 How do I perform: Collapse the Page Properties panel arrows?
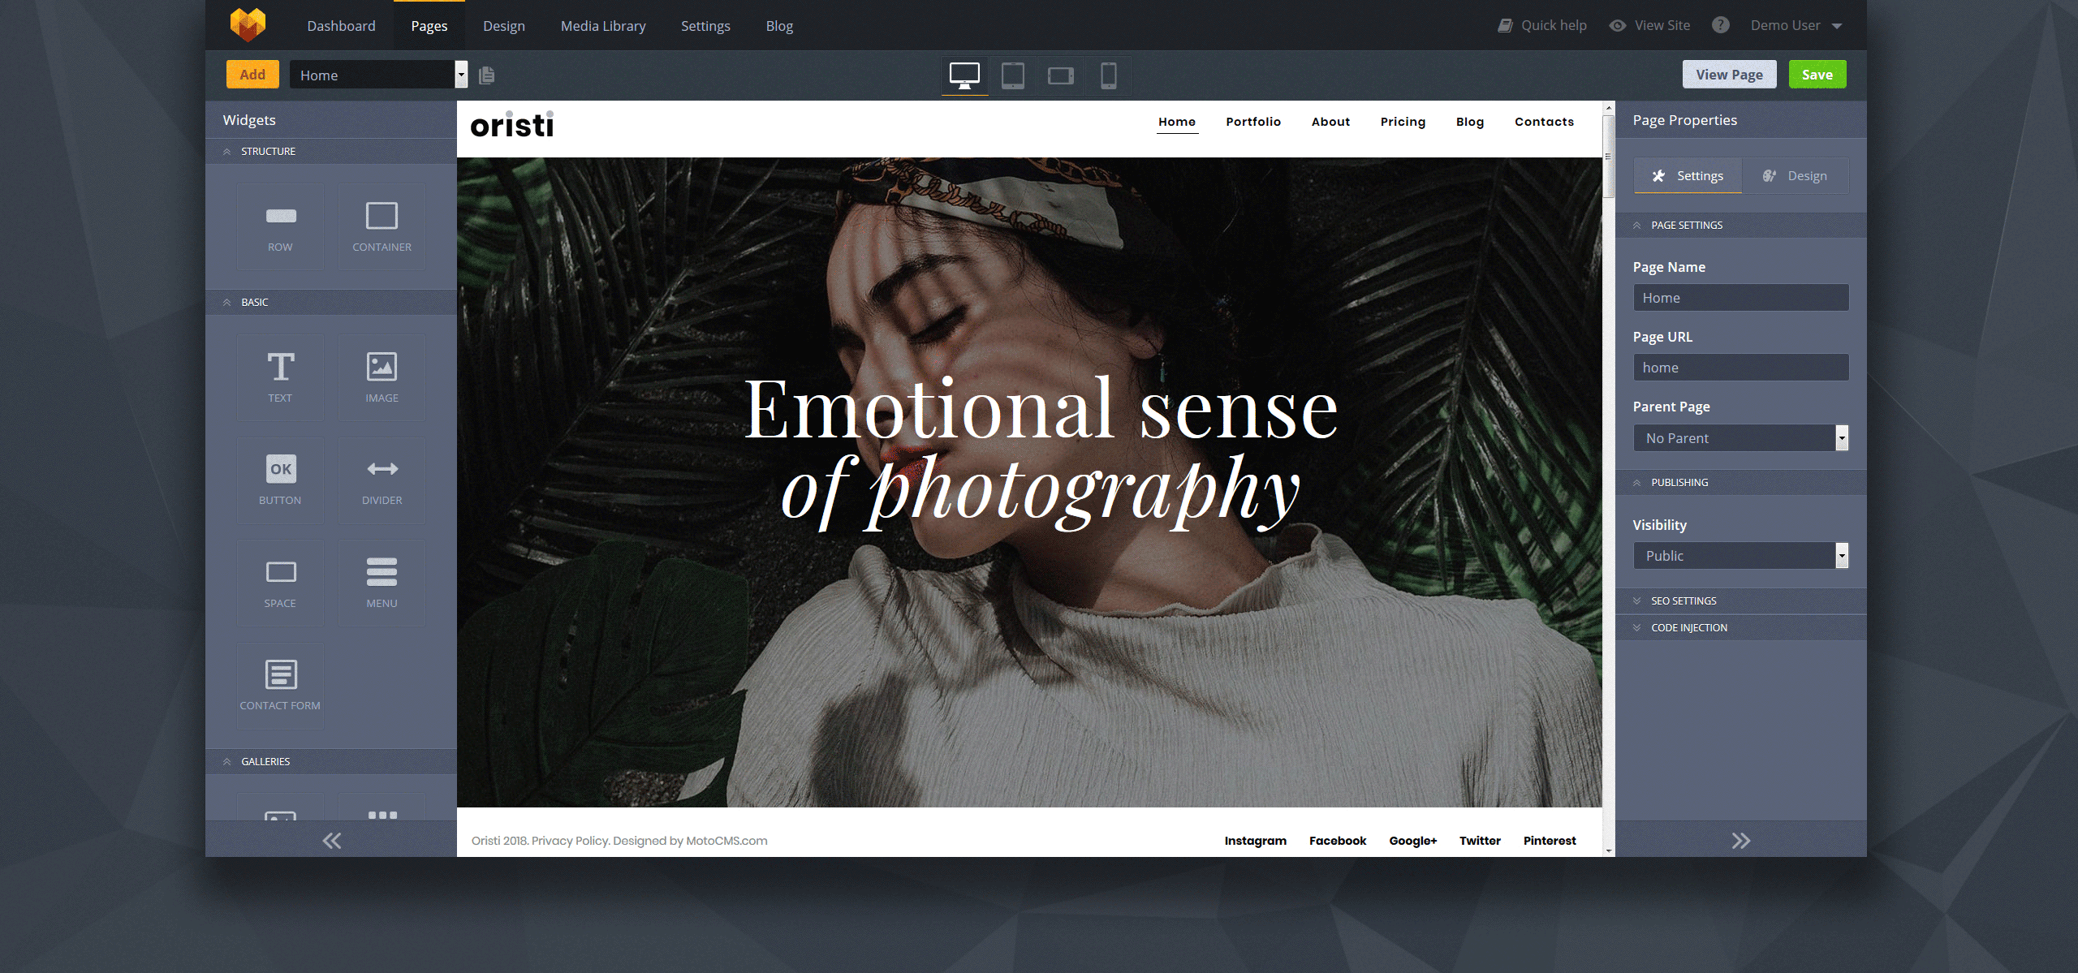pyautogui.click(x=1740, y=841)
